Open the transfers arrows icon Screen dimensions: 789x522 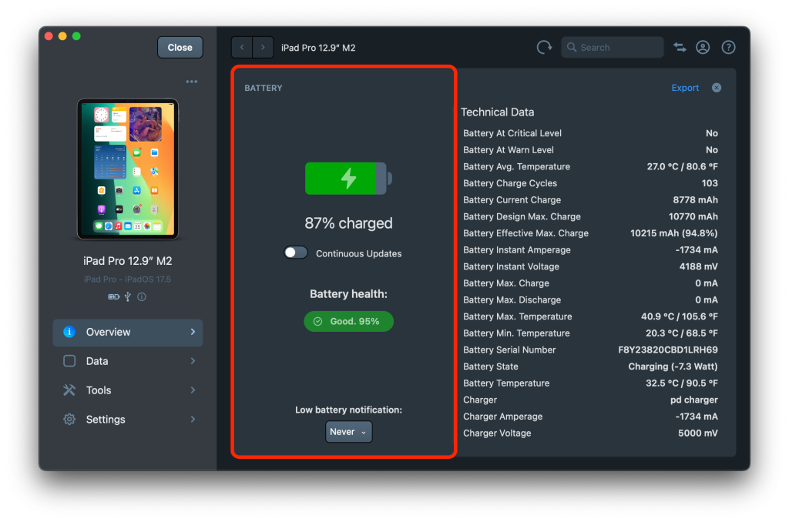pos(680,48)
